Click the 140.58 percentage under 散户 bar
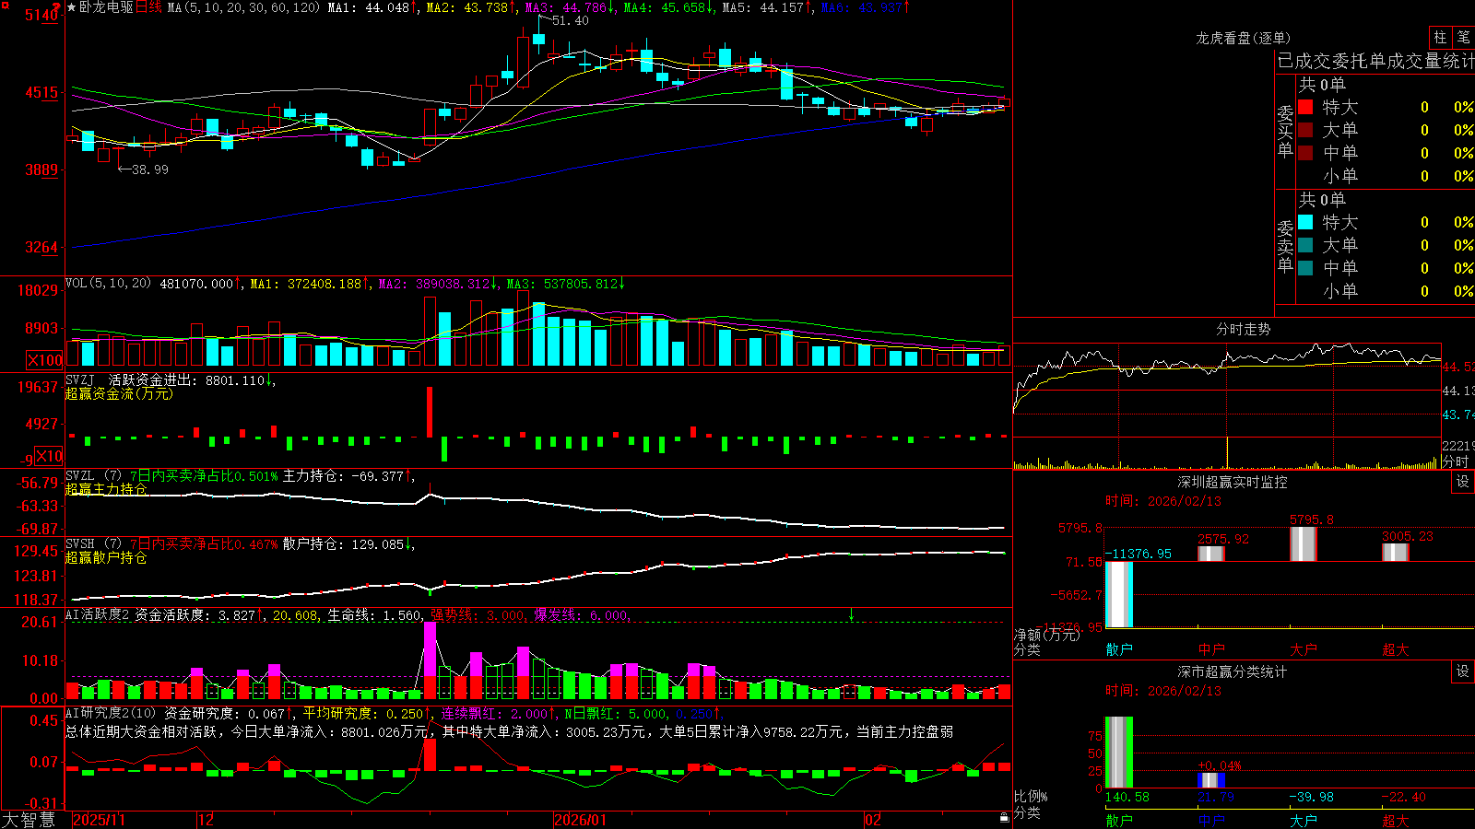This screenshot has width=1475, height=829. click(1127, 797)
